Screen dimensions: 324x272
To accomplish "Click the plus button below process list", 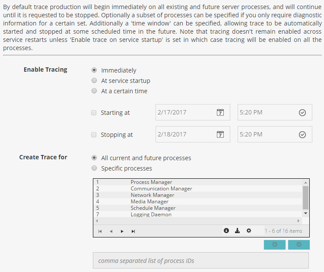I will click(275, 245).
